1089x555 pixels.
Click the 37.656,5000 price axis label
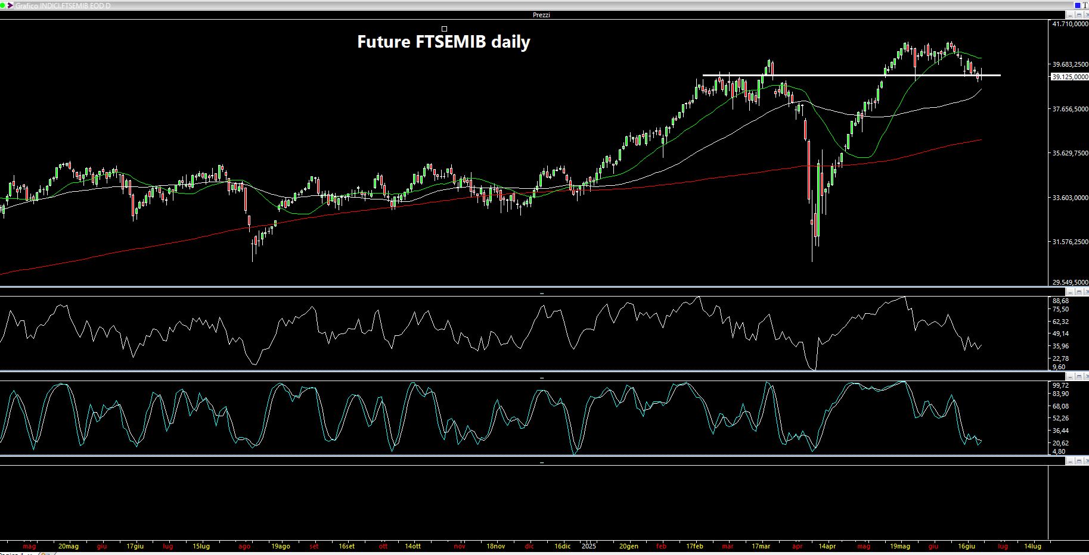[x=1071, y=109]
